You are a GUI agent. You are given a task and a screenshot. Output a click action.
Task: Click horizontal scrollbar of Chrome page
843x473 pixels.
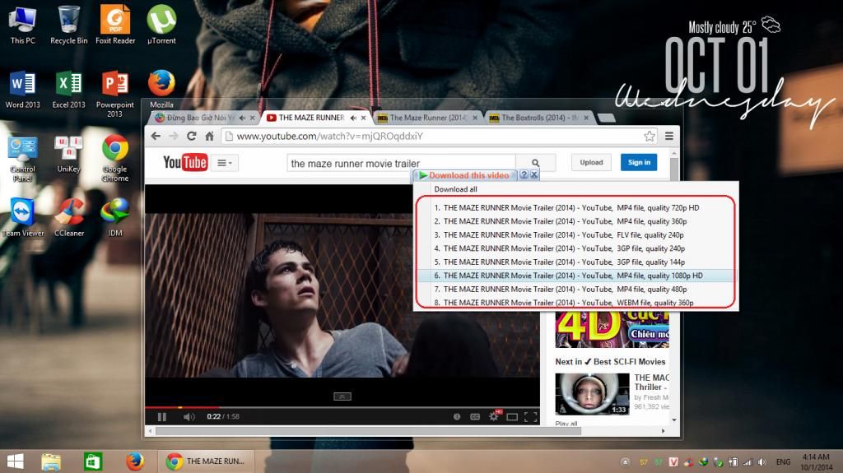(368, 431)
